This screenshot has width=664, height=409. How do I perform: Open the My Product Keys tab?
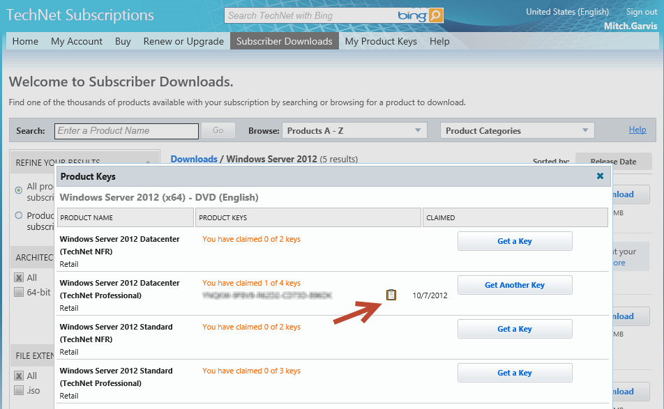click(x=381, y=41)
